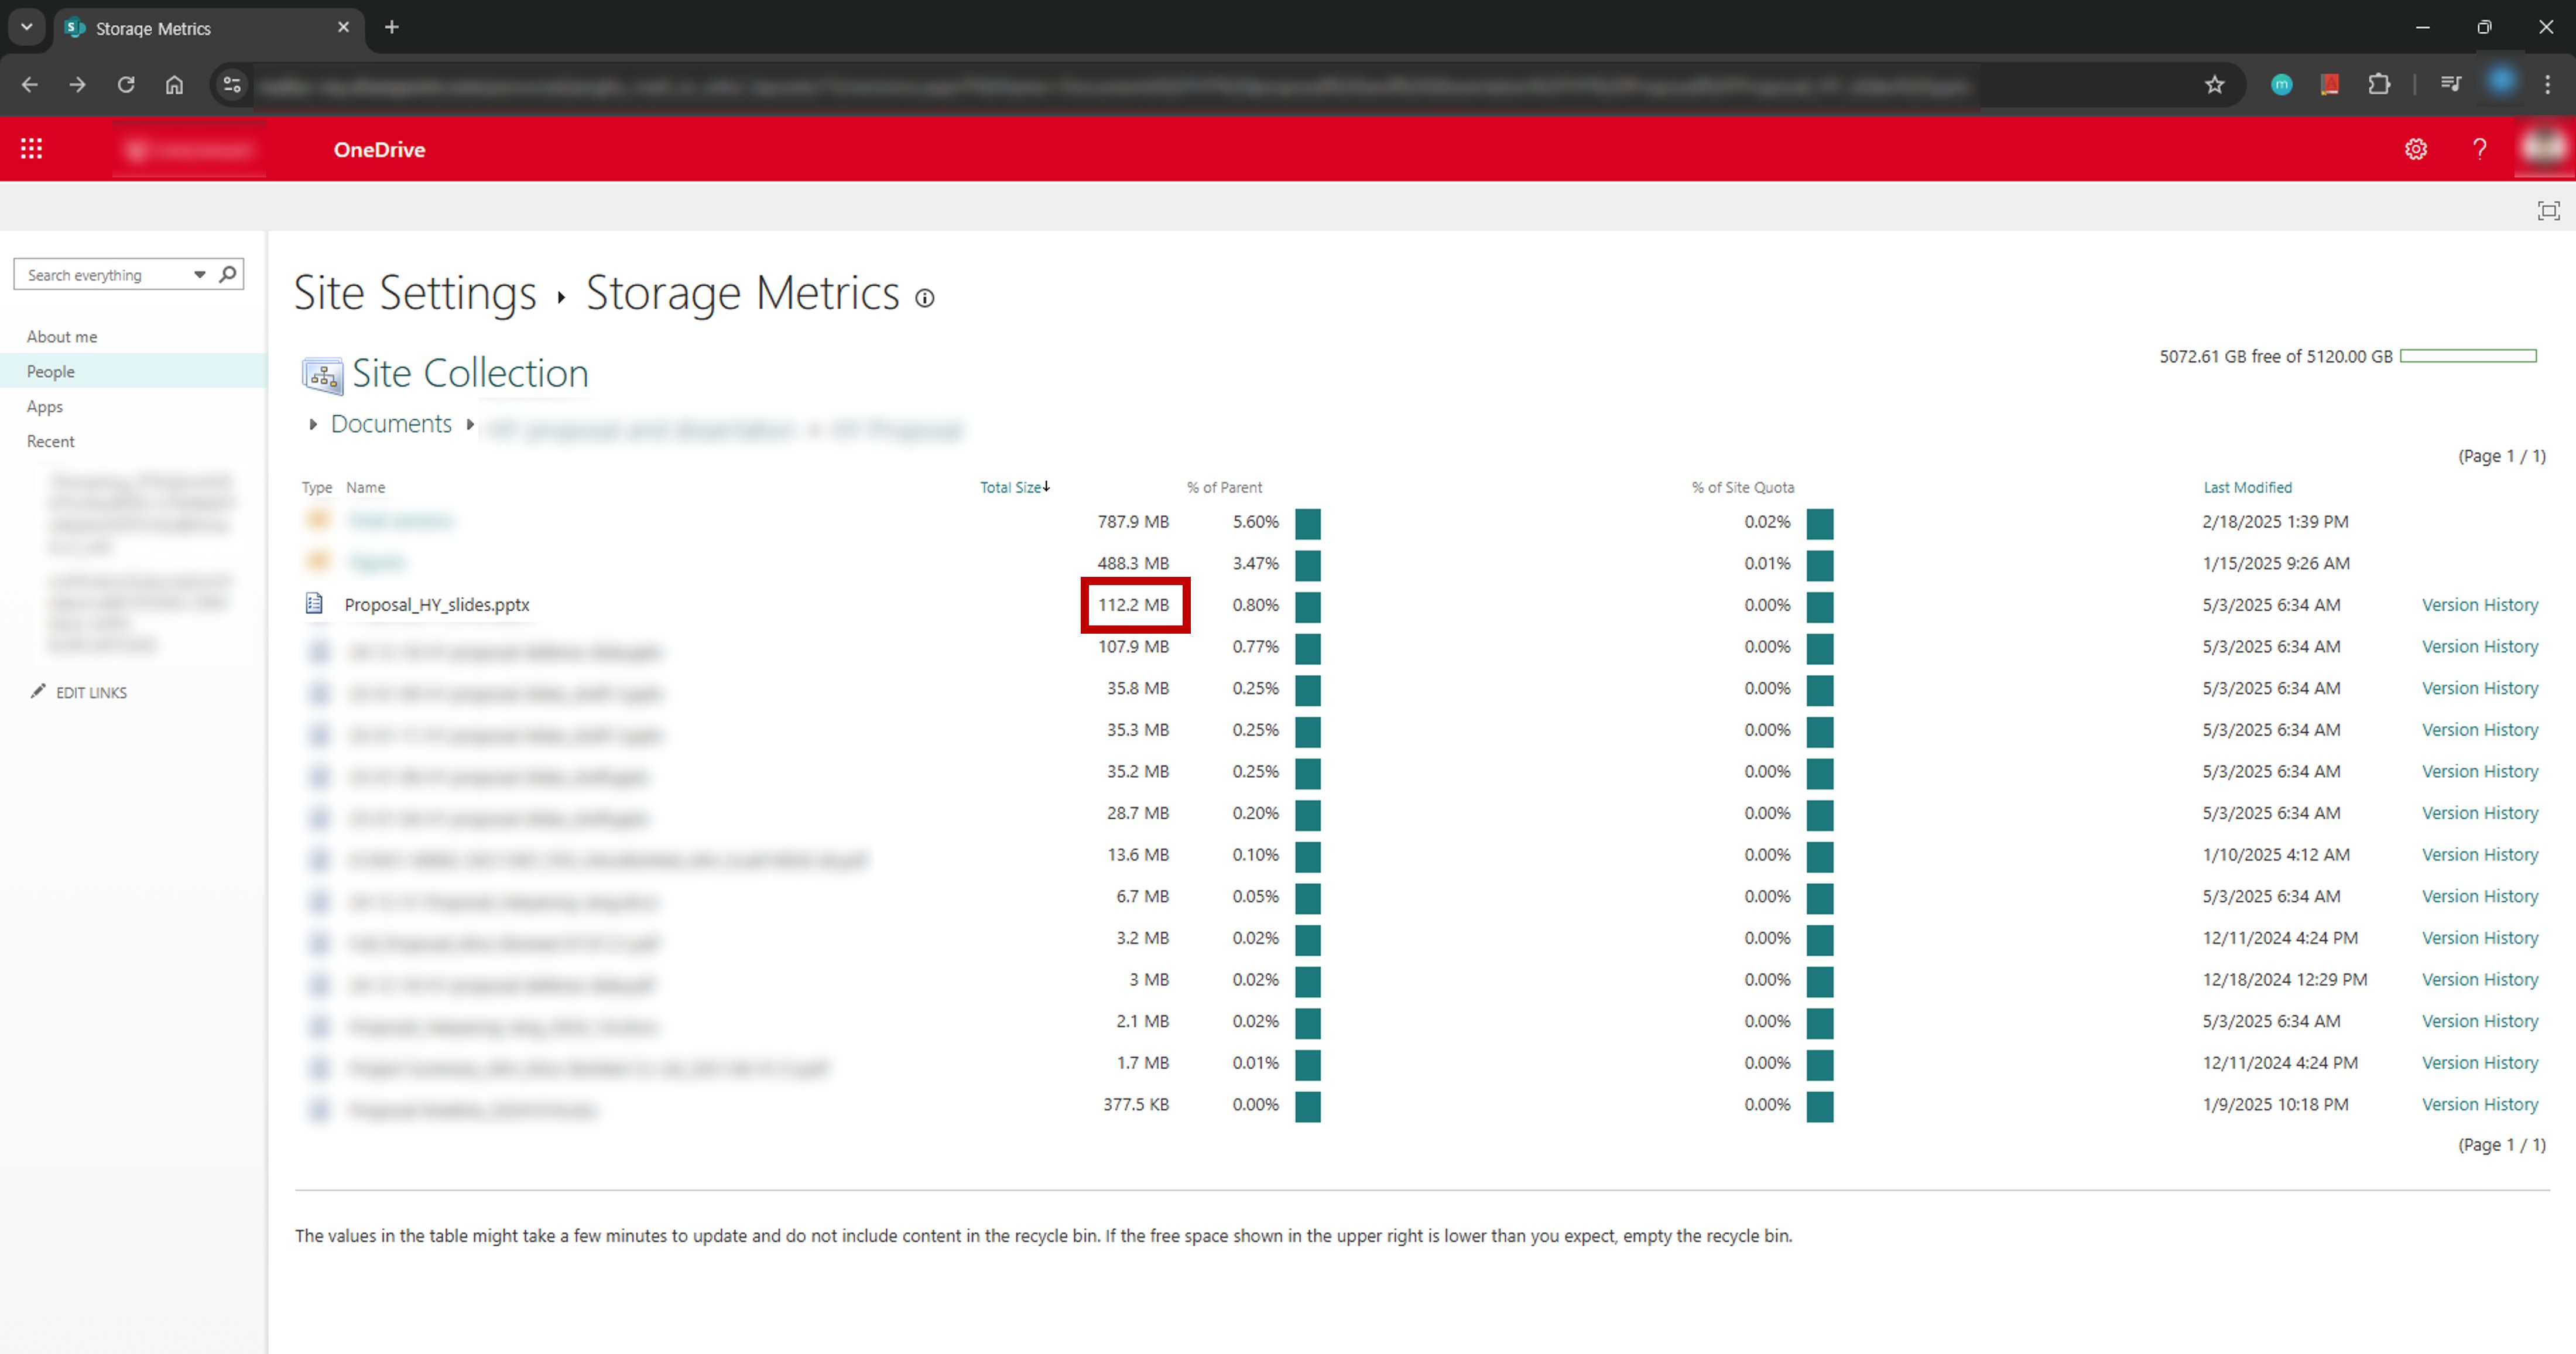This screenshot has width=2576, height=1354.
Task: Click the Storage Metrics info icon
Action: tap(925, 298)
